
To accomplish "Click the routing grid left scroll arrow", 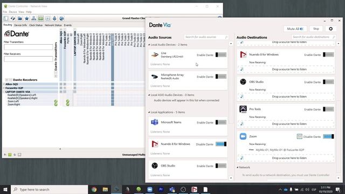I will pos(60,149).
